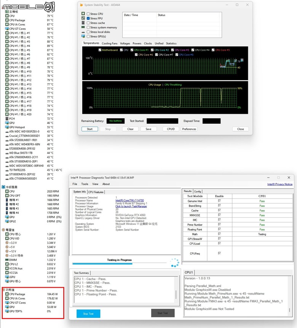Viewport: 297px width, 328px height.
Task: Enable the Stress CPU checkbox
Action: pos(88,14)
